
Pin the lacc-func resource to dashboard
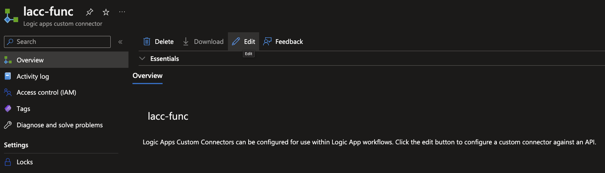click(89, 12)
